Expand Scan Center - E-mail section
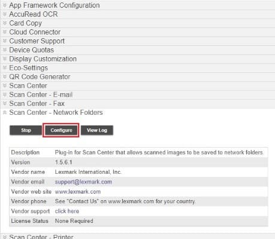This screenshot has height=239, width=275. tap(138, 94)
